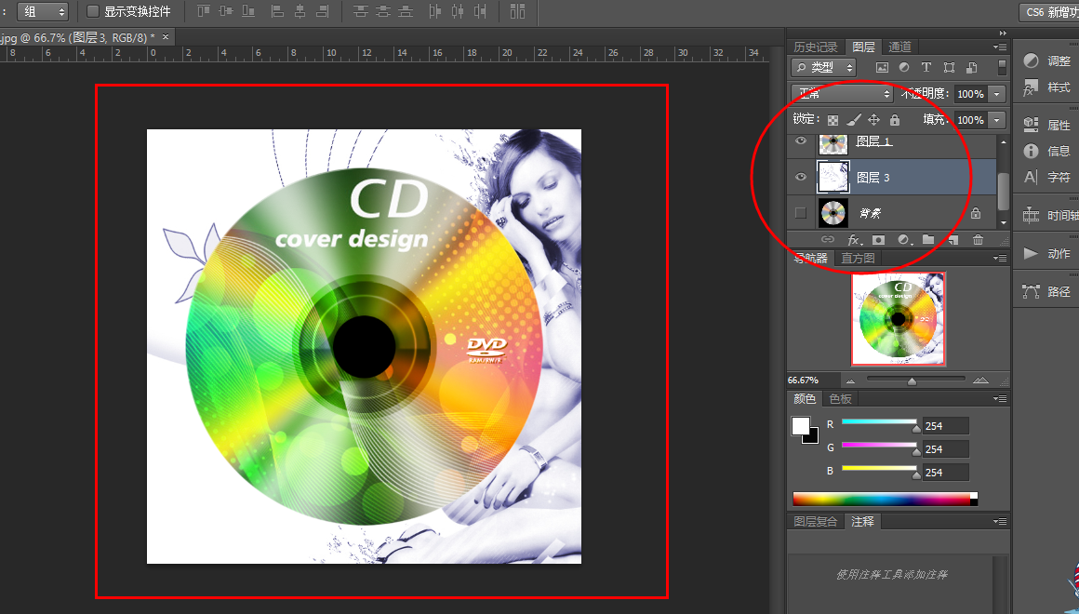Delete layer with the trash icon
Screen dimensions: 1079x614
(978, 239)
